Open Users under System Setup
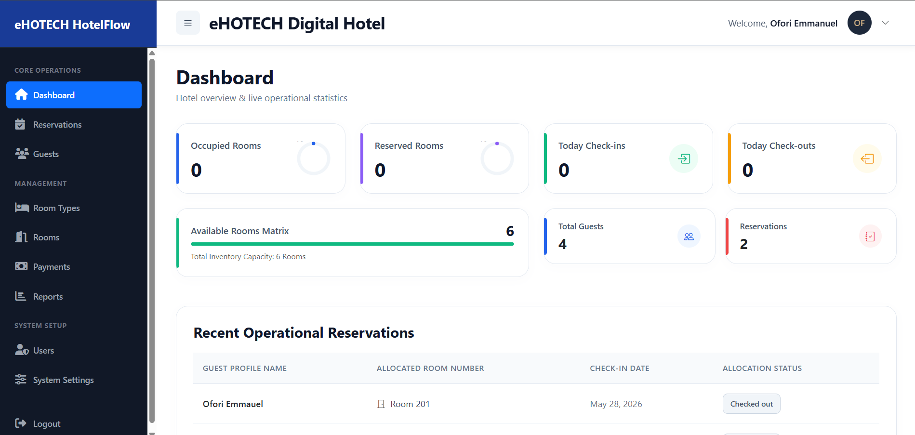Screen dimensions: 915x435 pos(74,350)
